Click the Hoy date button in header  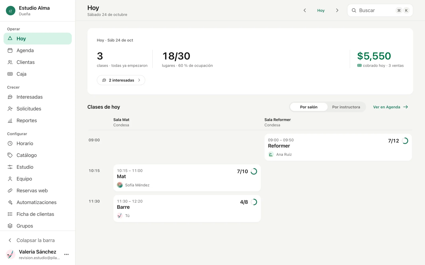[x=321, y=10]
